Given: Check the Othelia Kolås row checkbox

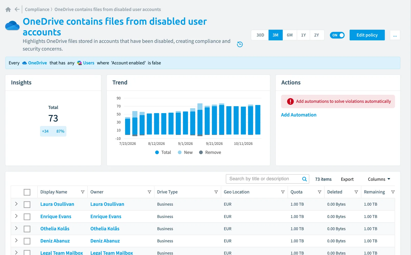Looking at the screenshot, I should tap(27, 229).
